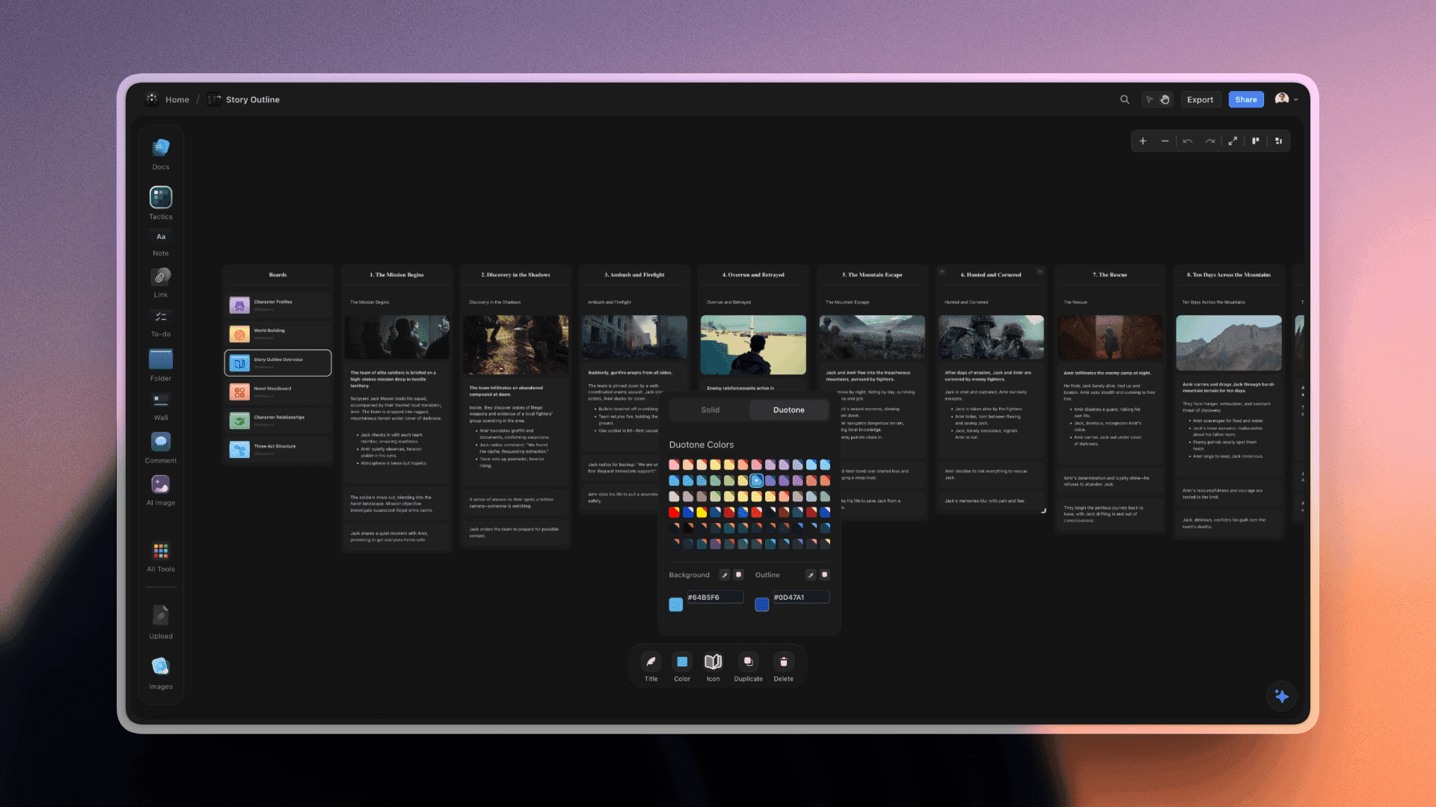Go to Home in the breadcrumb
1436x807 pixels.
(177, 99)
